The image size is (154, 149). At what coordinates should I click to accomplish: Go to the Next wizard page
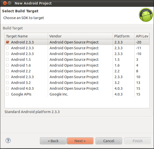(x=80, y=141)
